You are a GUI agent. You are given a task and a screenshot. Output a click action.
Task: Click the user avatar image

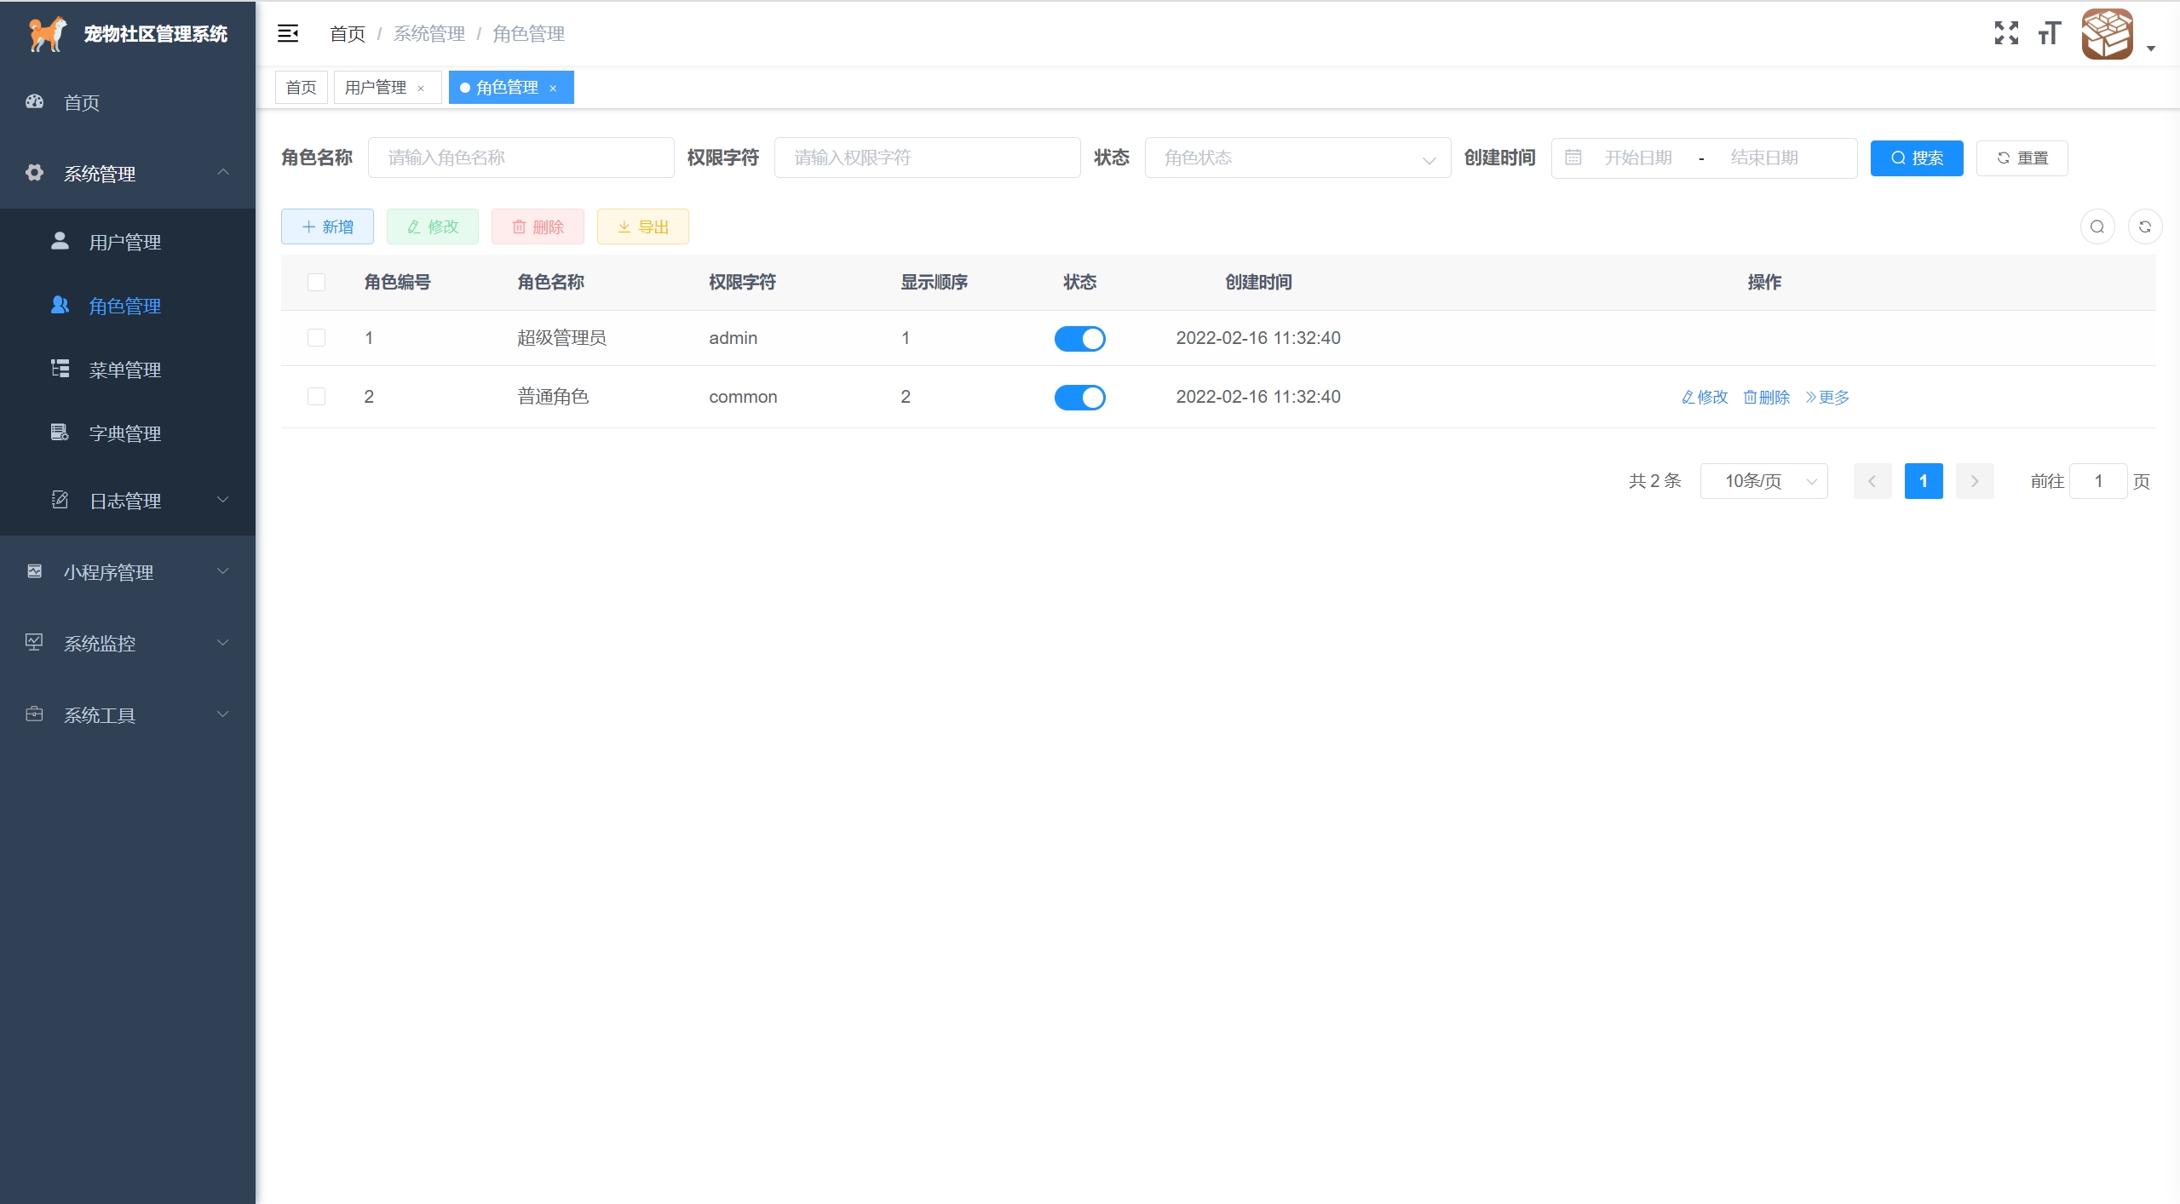(2107, 34)
